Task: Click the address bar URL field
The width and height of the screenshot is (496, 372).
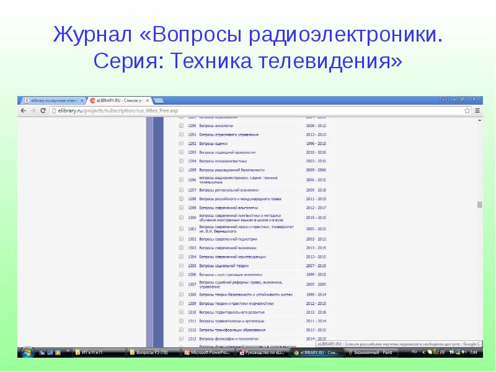Action: (248, 110)
